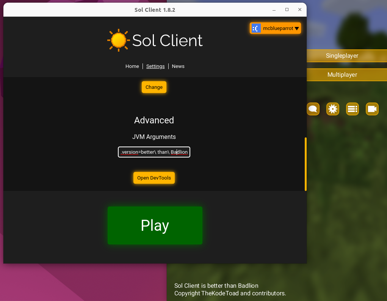This screenshot has height=301, width=387.
Task: Click the list lines icon in game menu
Action: (x=353, y=109)
